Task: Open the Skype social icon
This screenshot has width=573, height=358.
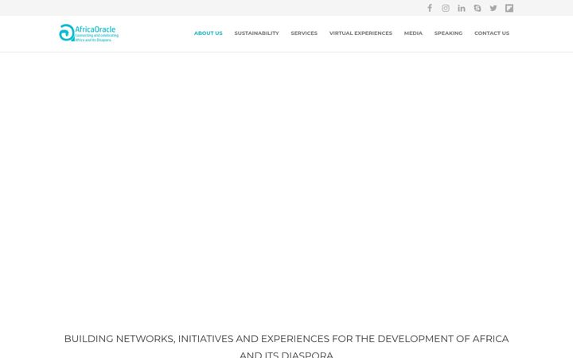Action: (x=477, y=8)
